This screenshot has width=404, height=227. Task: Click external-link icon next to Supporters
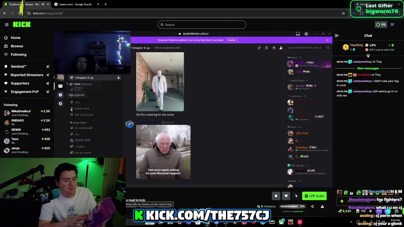click(x=48, y=83)
